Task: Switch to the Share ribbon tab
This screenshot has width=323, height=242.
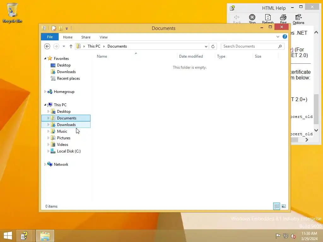Action: pos(86,37)
